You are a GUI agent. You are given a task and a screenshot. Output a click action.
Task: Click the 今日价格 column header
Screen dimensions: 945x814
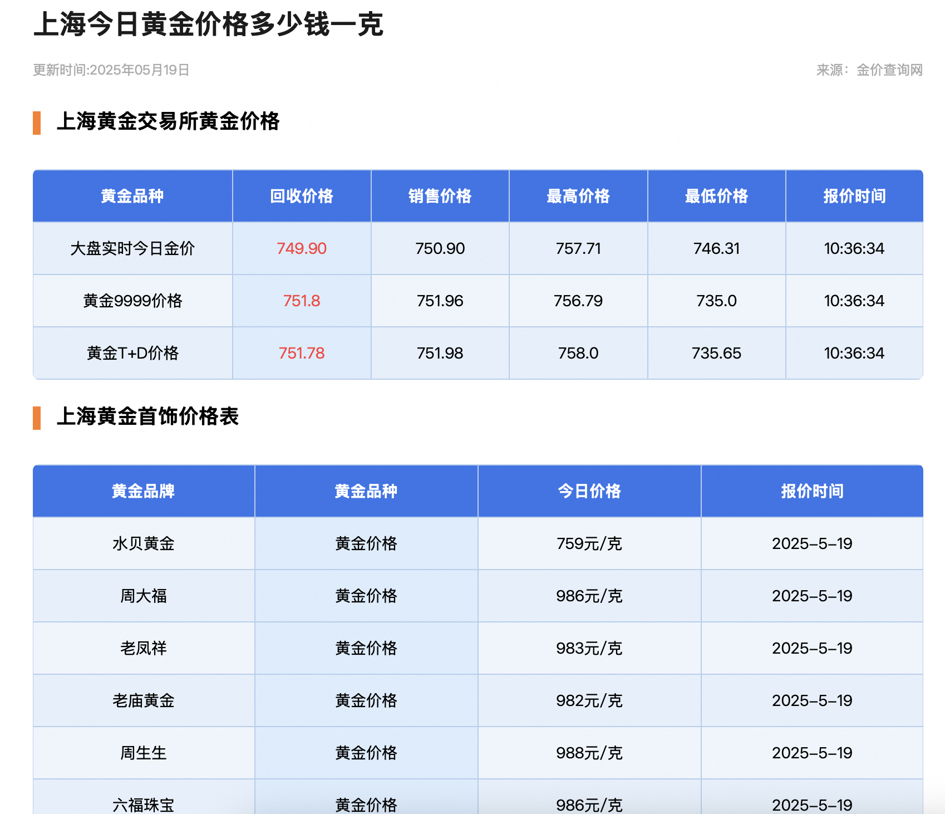589,491
